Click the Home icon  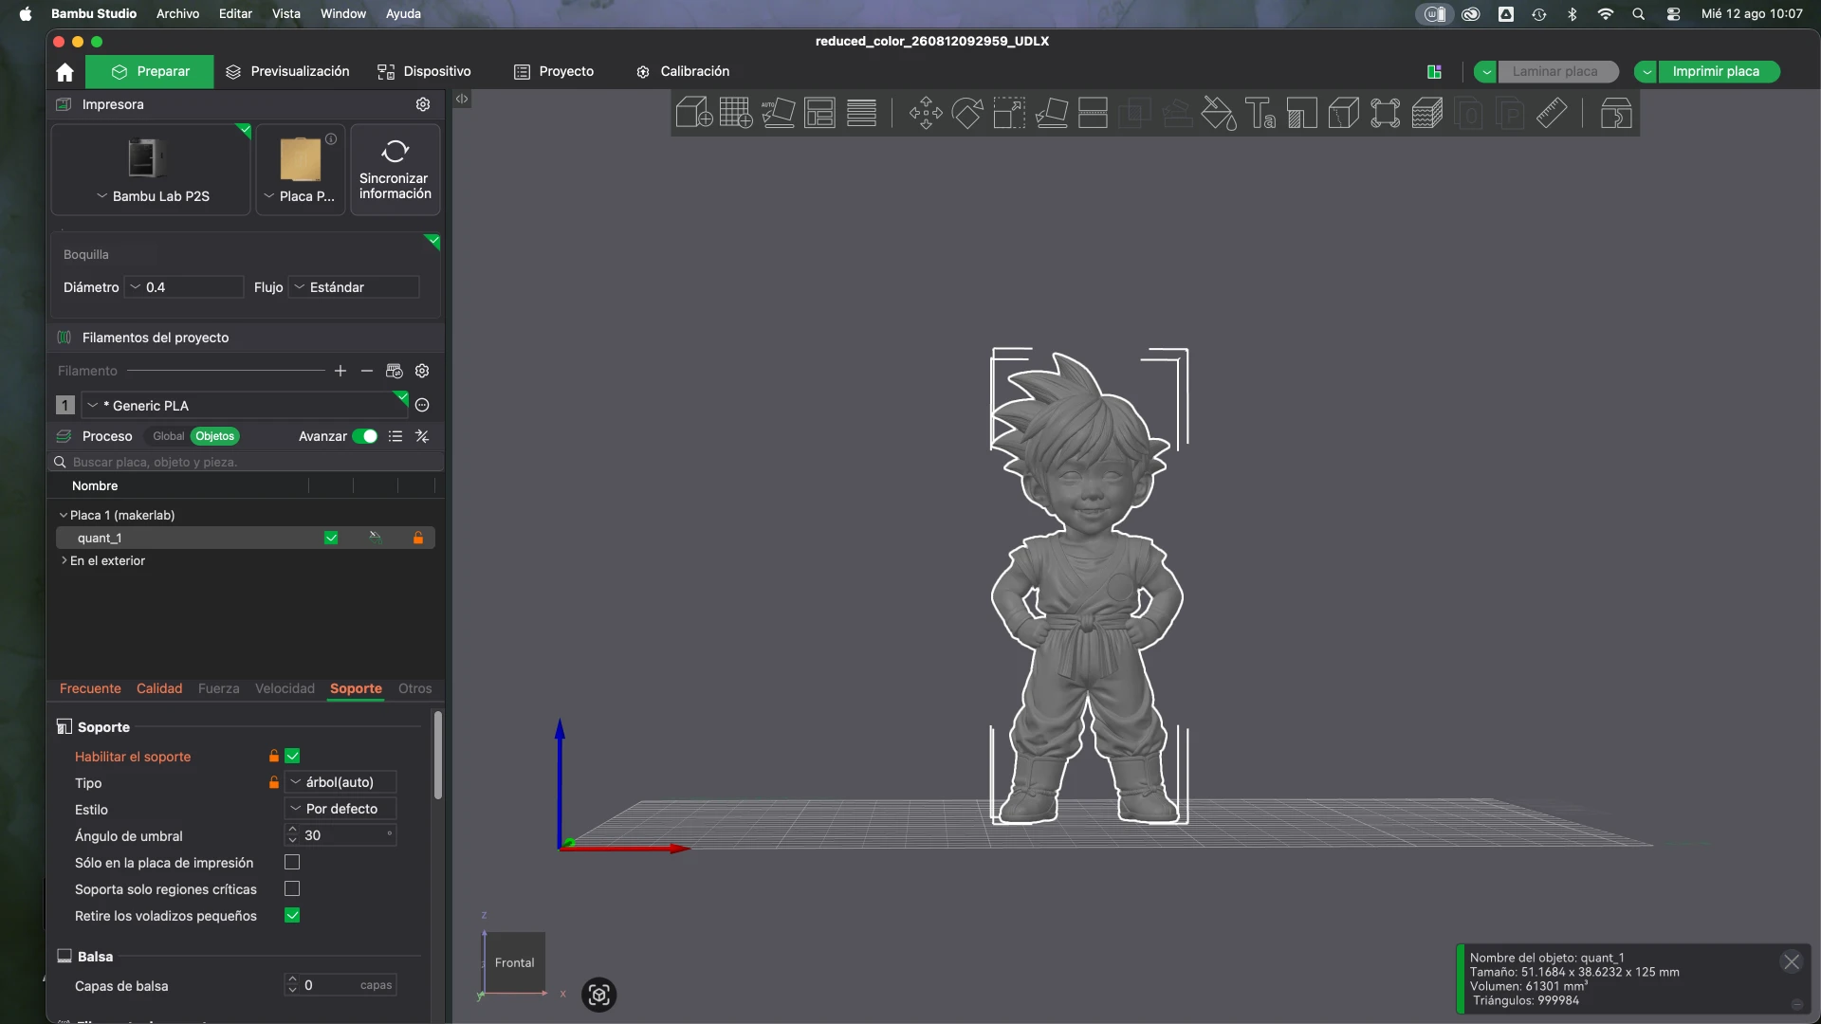pyautogui.click(x=64, y=72)
